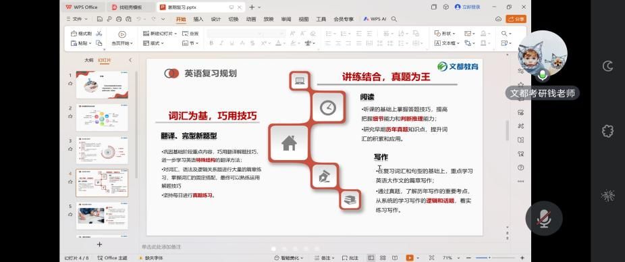Click the WPS AI button
Screen dimensions: 625x262
click(375, 19)
